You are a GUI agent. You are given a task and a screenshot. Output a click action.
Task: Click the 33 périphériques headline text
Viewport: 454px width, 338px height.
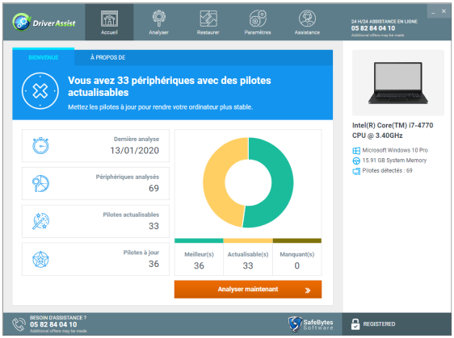point(170,86)
